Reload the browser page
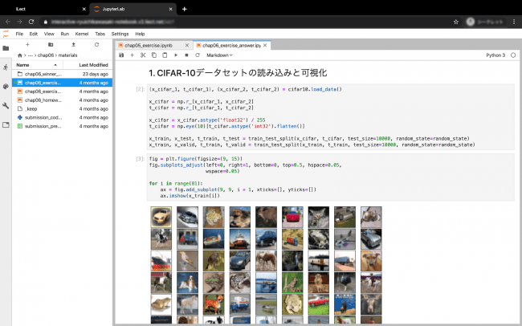 31,22
